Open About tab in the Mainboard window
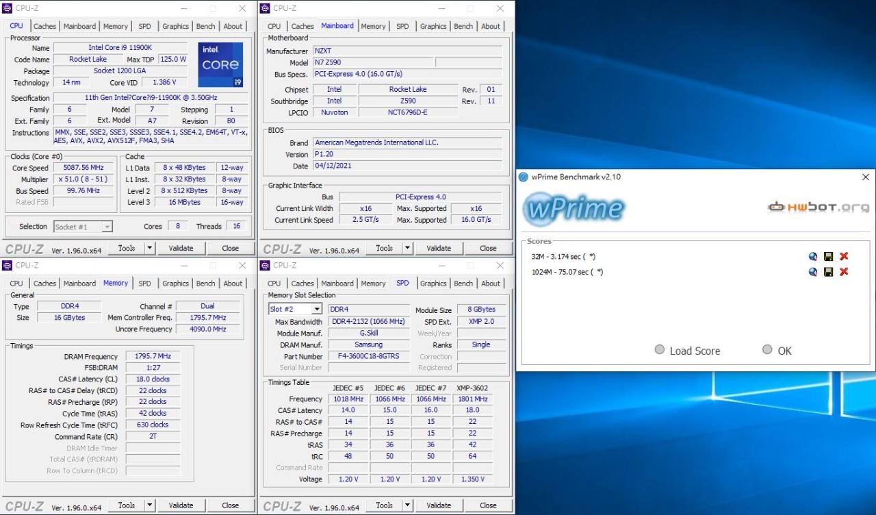 (x=491, y=26)
